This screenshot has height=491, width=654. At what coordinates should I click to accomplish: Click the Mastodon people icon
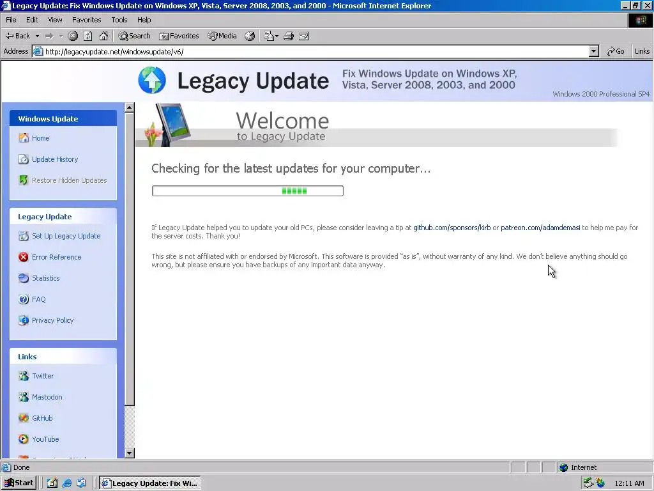(24, 396)
